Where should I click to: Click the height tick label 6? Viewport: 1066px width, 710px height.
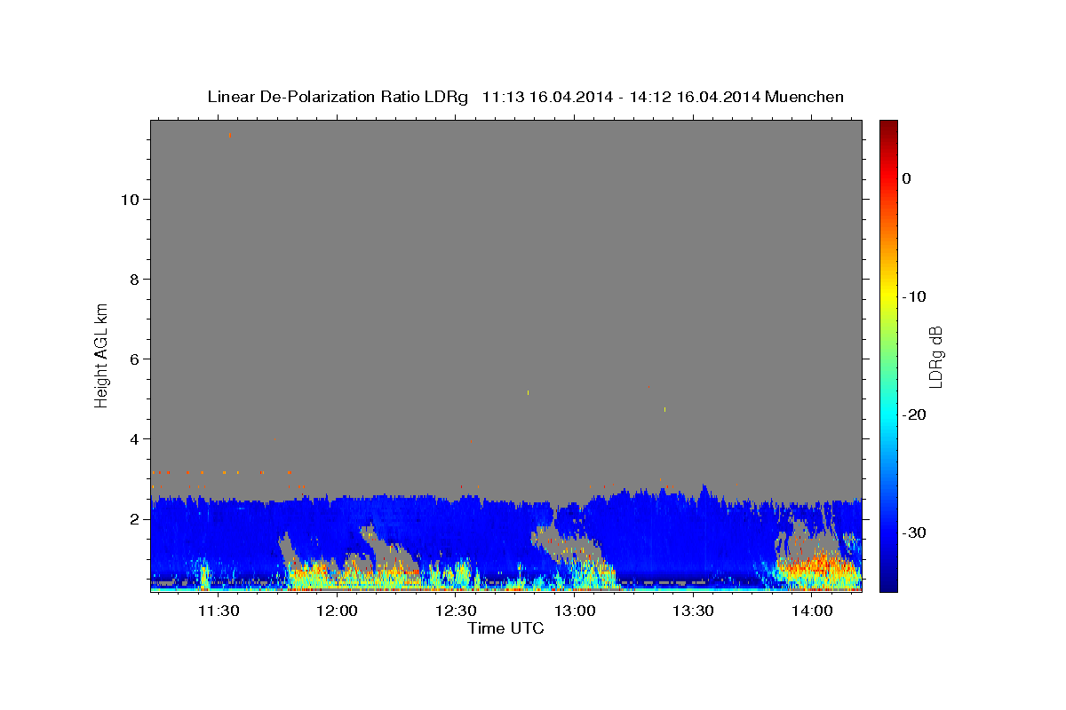pos(134,359)
